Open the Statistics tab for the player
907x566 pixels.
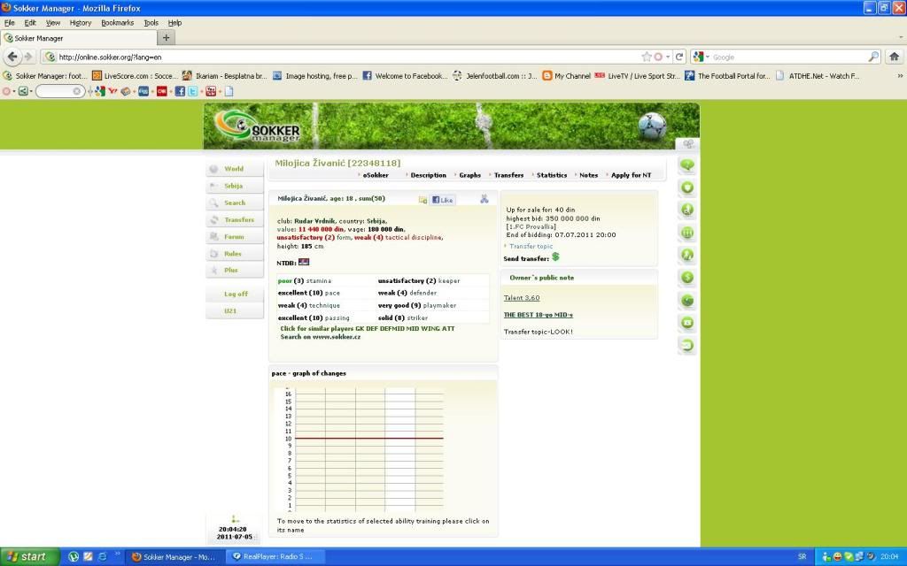[553, 175]
